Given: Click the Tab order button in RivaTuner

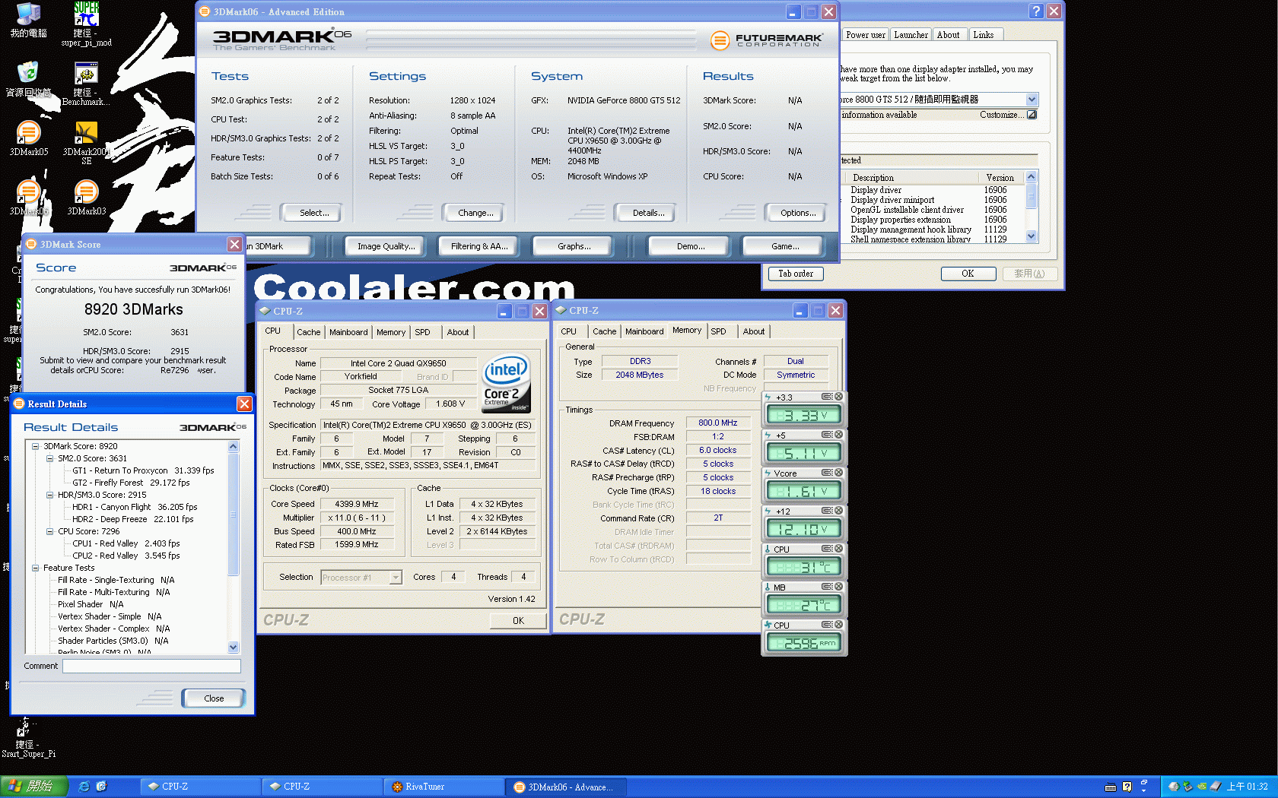Looking at the screenshot, I should 796,274.
